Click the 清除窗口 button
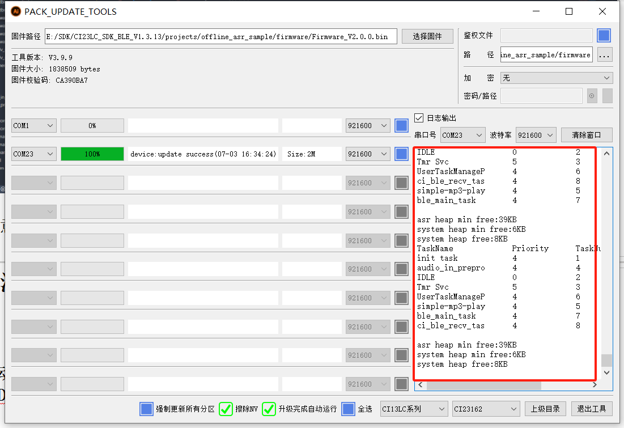 587,135
